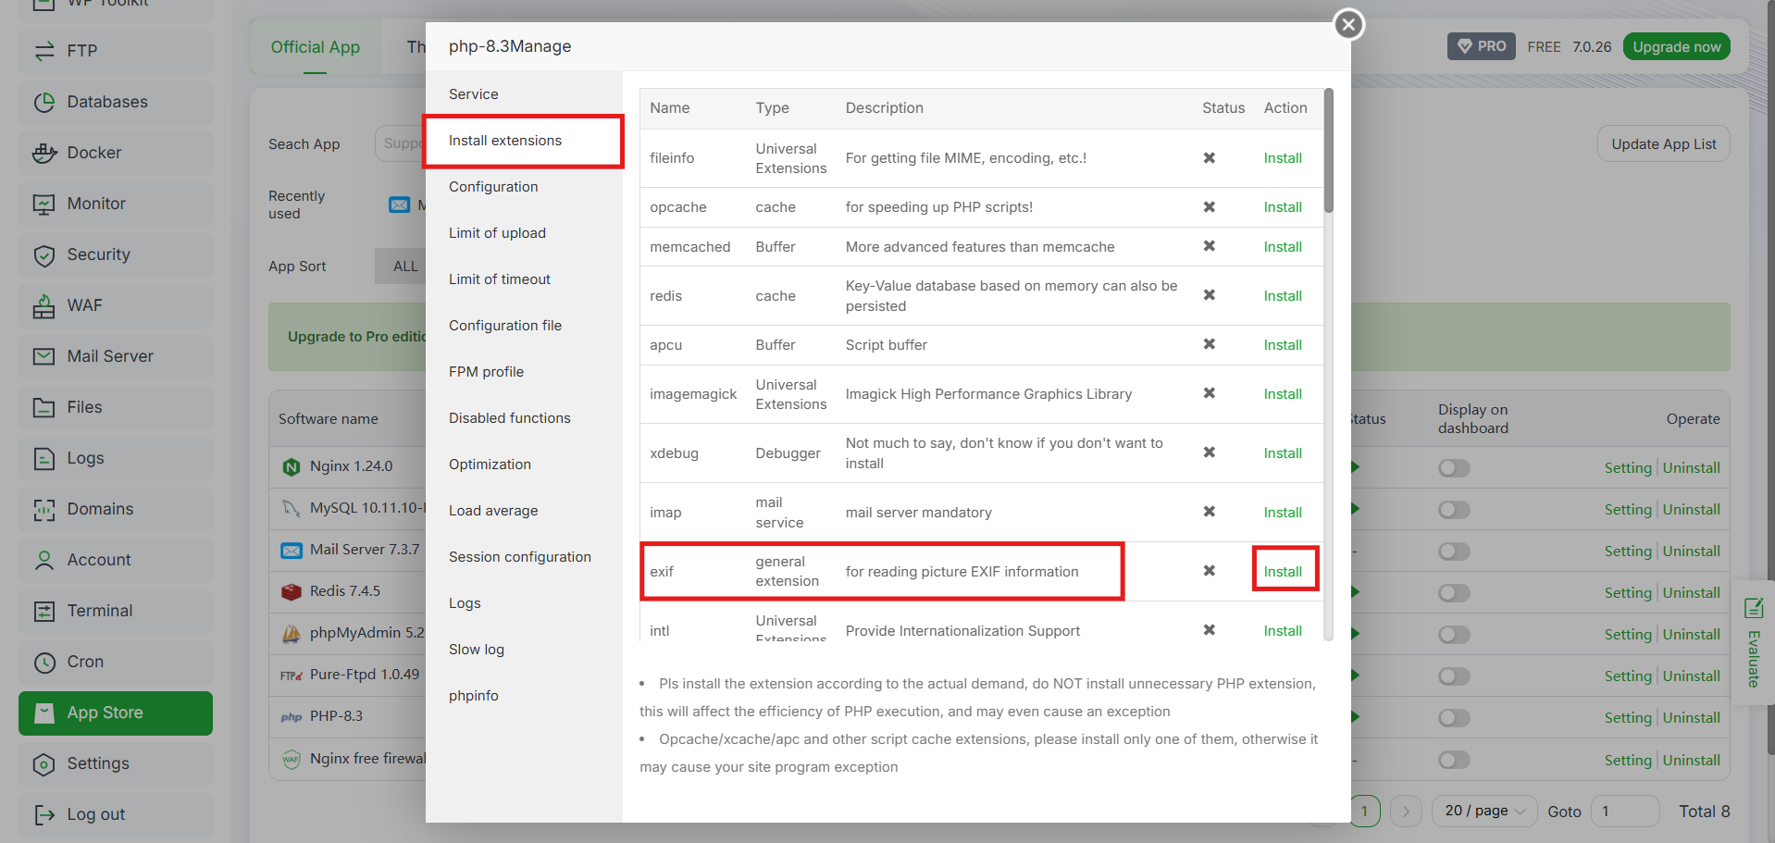Image resolution: width=1775 pixels, height=843 pixels.
Task: Open Limit of timeout settings
Action: pyautogui.click(x=524, y=279)
